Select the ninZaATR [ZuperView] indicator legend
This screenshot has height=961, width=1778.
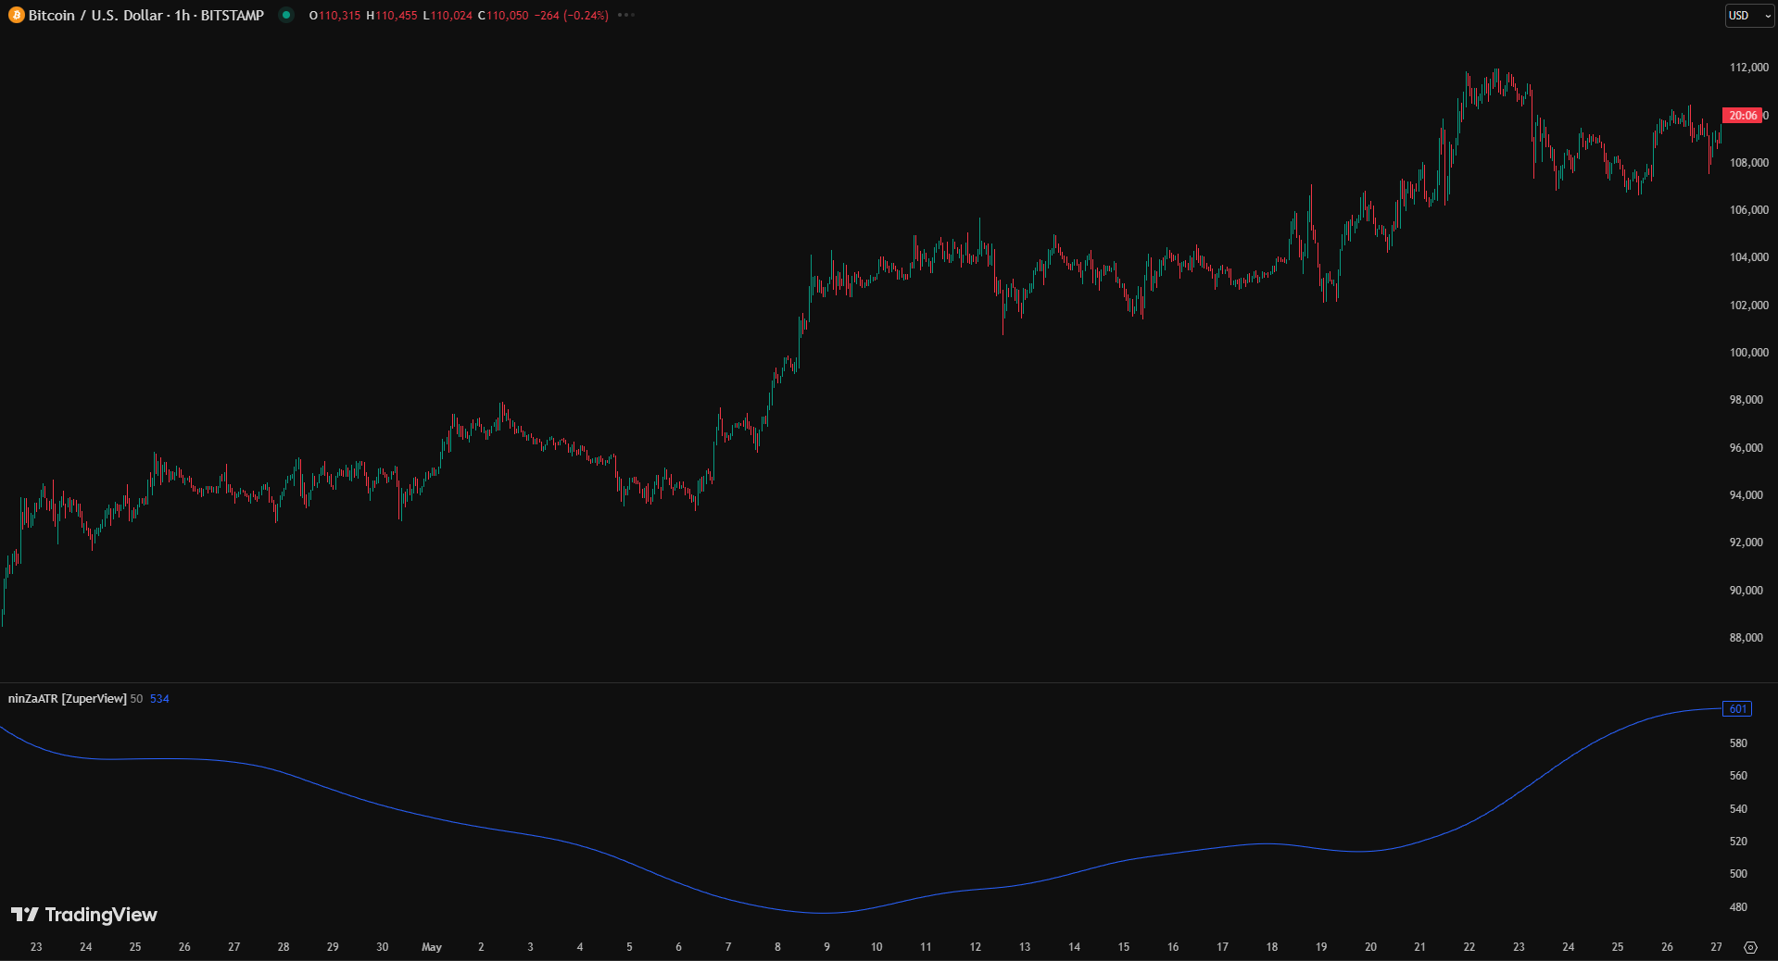(67, 699)
